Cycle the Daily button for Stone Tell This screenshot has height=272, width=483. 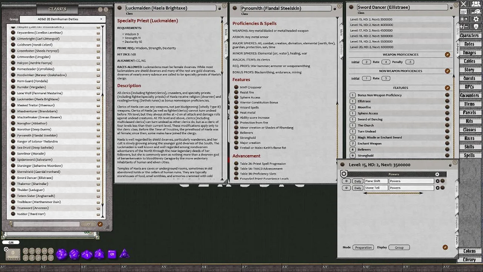357,188
